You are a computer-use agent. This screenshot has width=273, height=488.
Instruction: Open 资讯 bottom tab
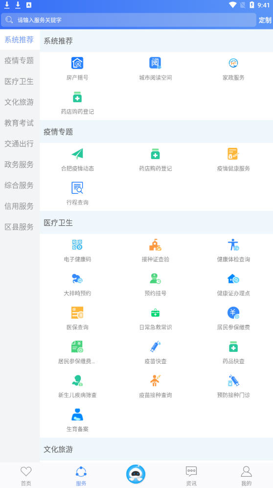191,476
